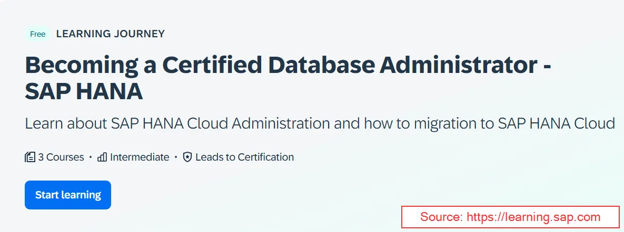Click the Leads to Certification text
Viewport: 624px width, 232px height.
[245, 157]
